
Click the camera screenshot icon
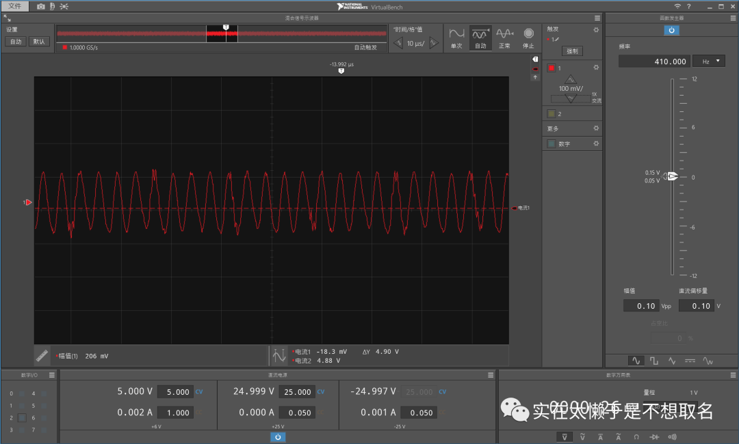[x=40, y=6]
